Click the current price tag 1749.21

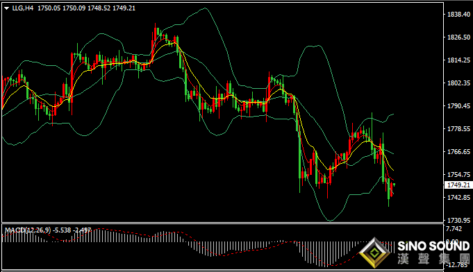click(458, 185)
